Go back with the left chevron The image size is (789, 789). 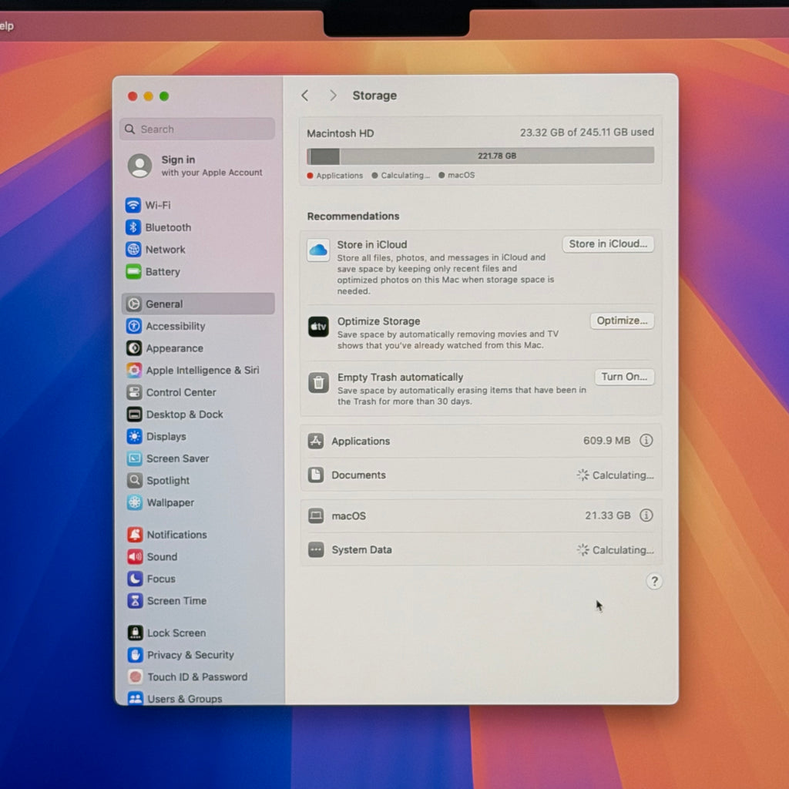pos(305,96)
